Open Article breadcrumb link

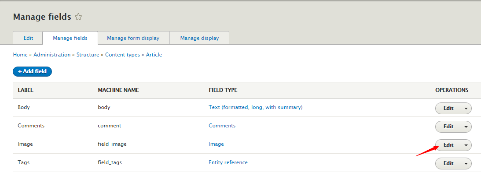point(154,55)
